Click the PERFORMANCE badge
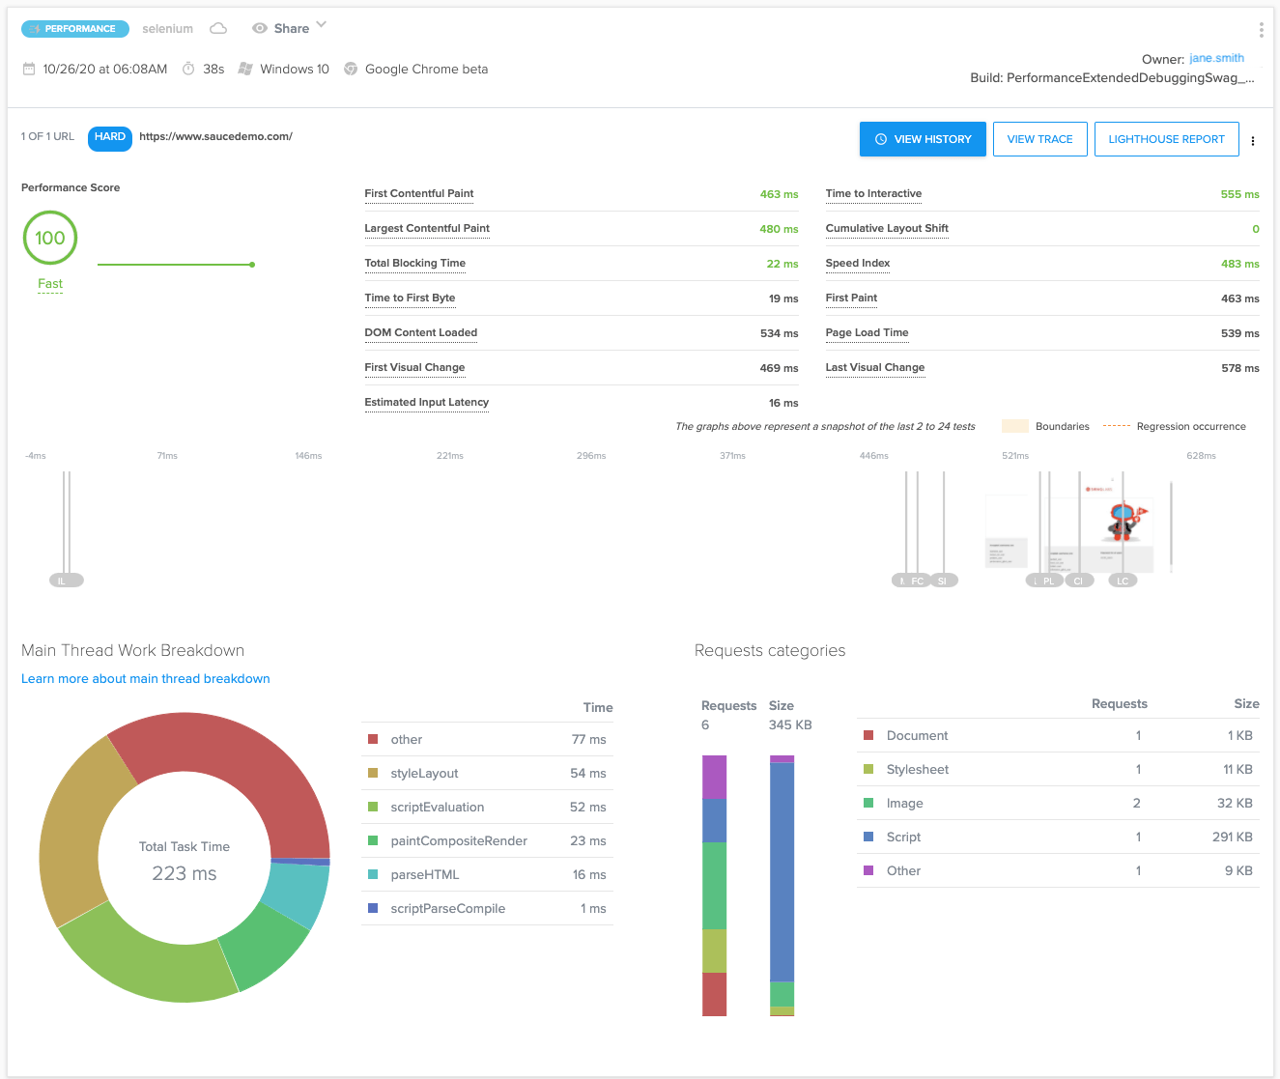This screenshot has width=1280, height=1079. 75,29
